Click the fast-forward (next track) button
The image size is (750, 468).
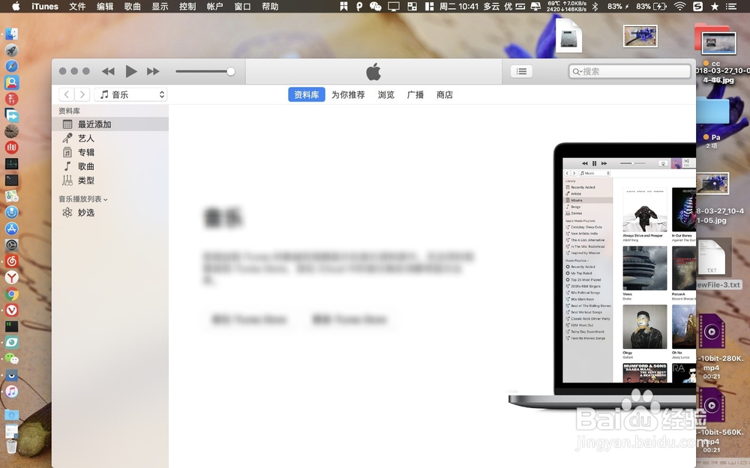pos(153,71)
